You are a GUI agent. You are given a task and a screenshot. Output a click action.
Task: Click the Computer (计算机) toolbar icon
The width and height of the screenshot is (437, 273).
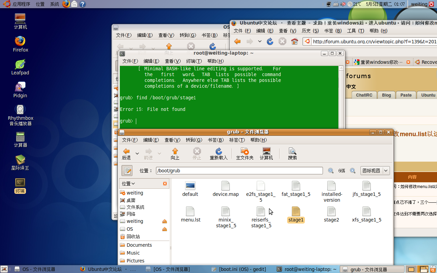click(x=266, y=151)
